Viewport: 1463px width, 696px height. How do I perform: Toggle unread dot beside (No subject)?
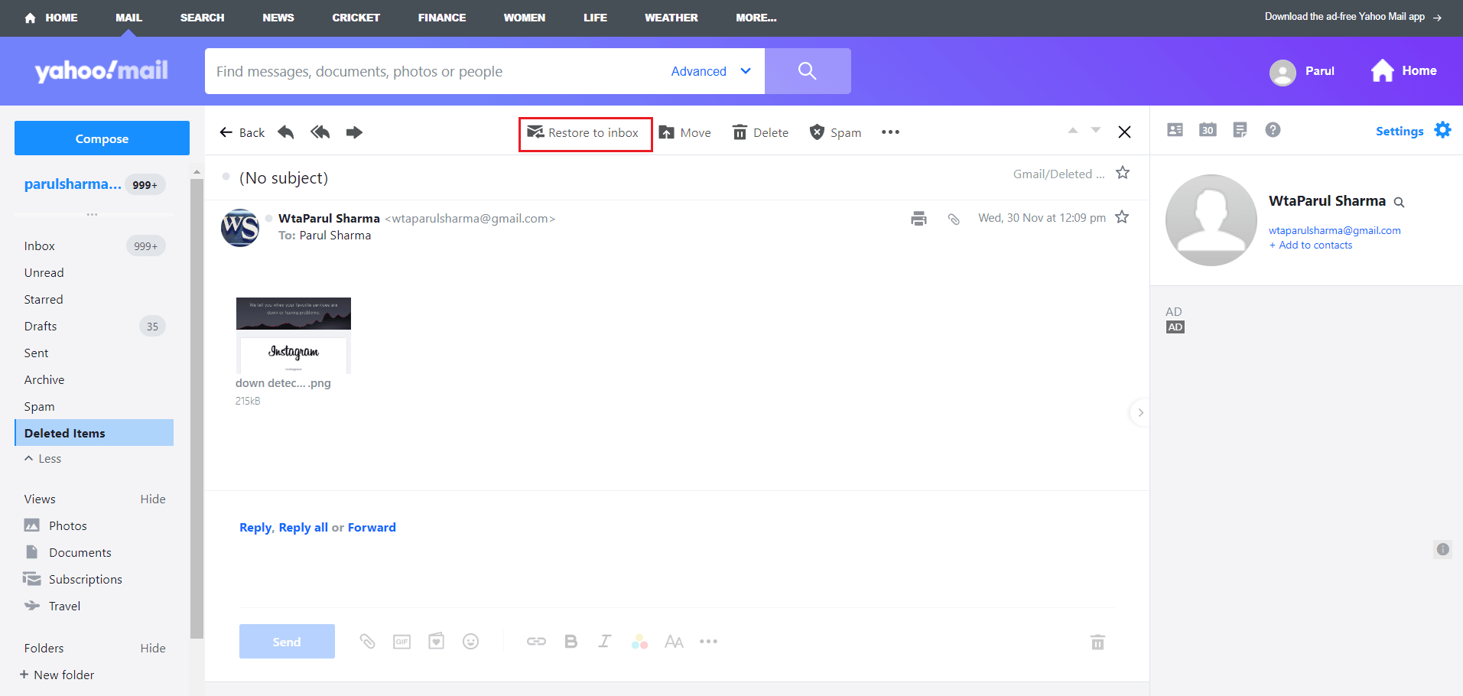(226, 177)
